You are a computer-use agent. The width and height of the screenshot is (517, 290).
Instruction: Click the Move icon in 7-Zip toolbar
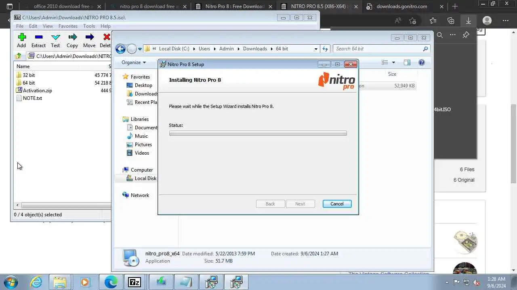pyautogui.click(x=90, y=37)
